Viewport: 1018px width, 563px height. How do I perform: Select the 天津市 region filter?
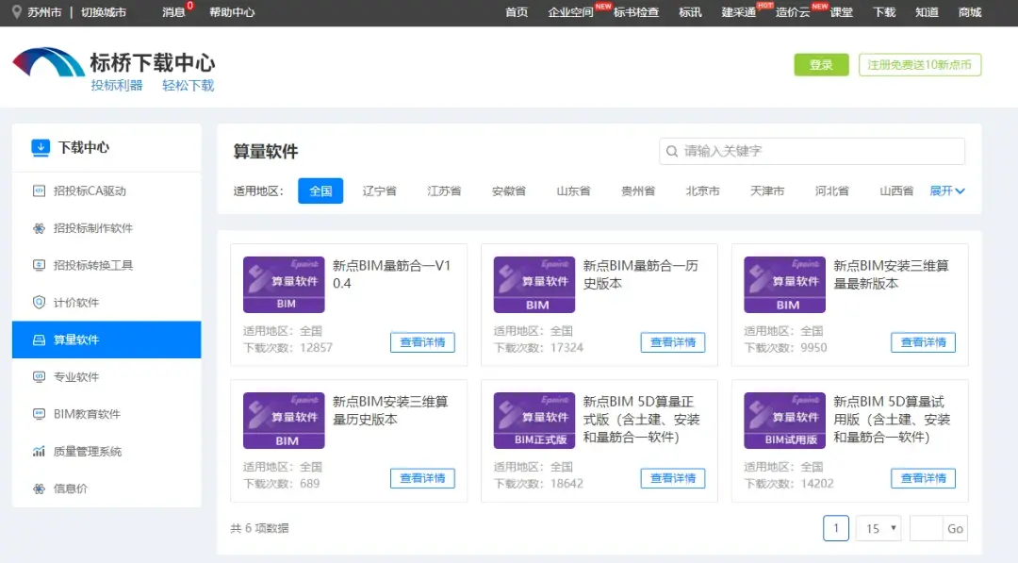pyautogui.click(x=767, y=190)
